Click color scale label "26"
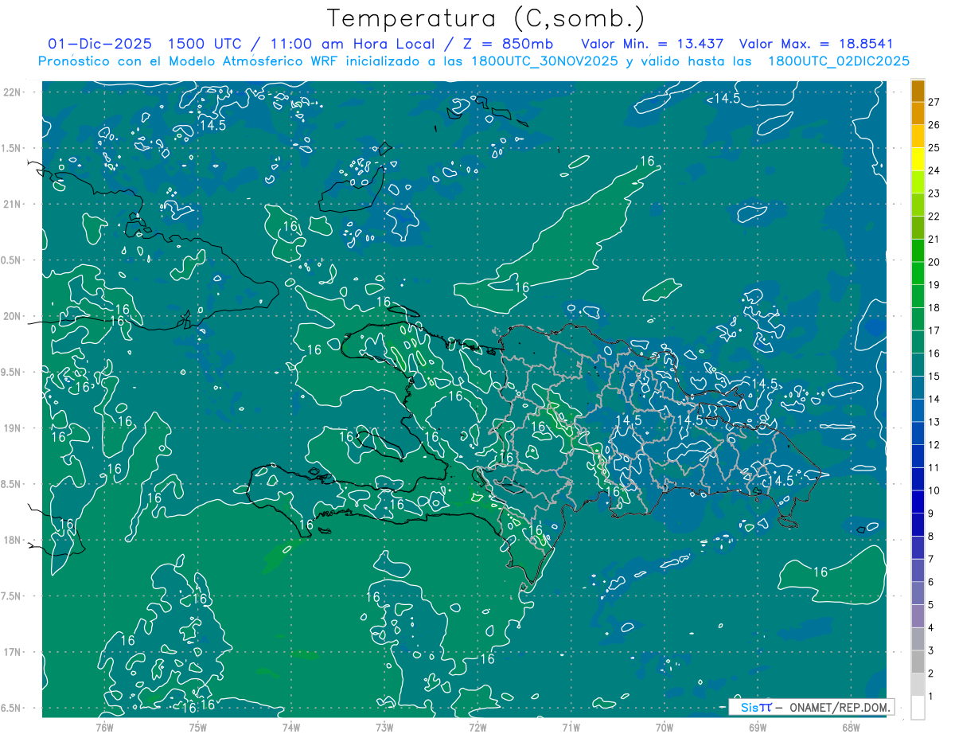Image resolution: width=955 pixels, height=738 pixels. click(934, 125)
